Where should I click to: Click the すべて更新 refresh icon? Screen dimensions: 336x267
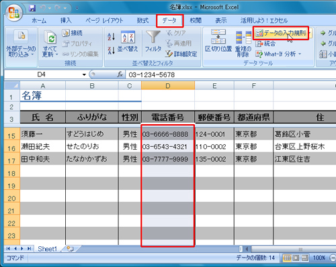(50, 38)
